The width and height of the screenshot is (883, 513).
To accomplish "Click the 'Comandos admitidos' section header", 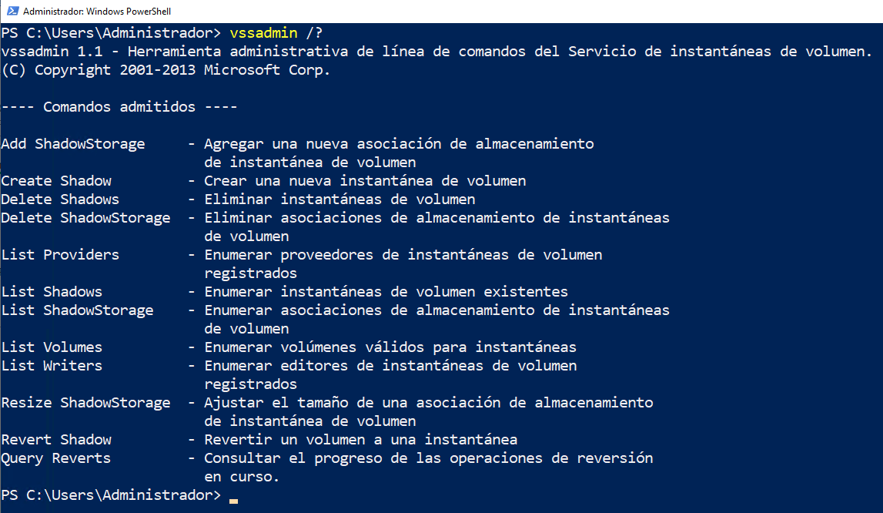I will click(x=119, y=107).
